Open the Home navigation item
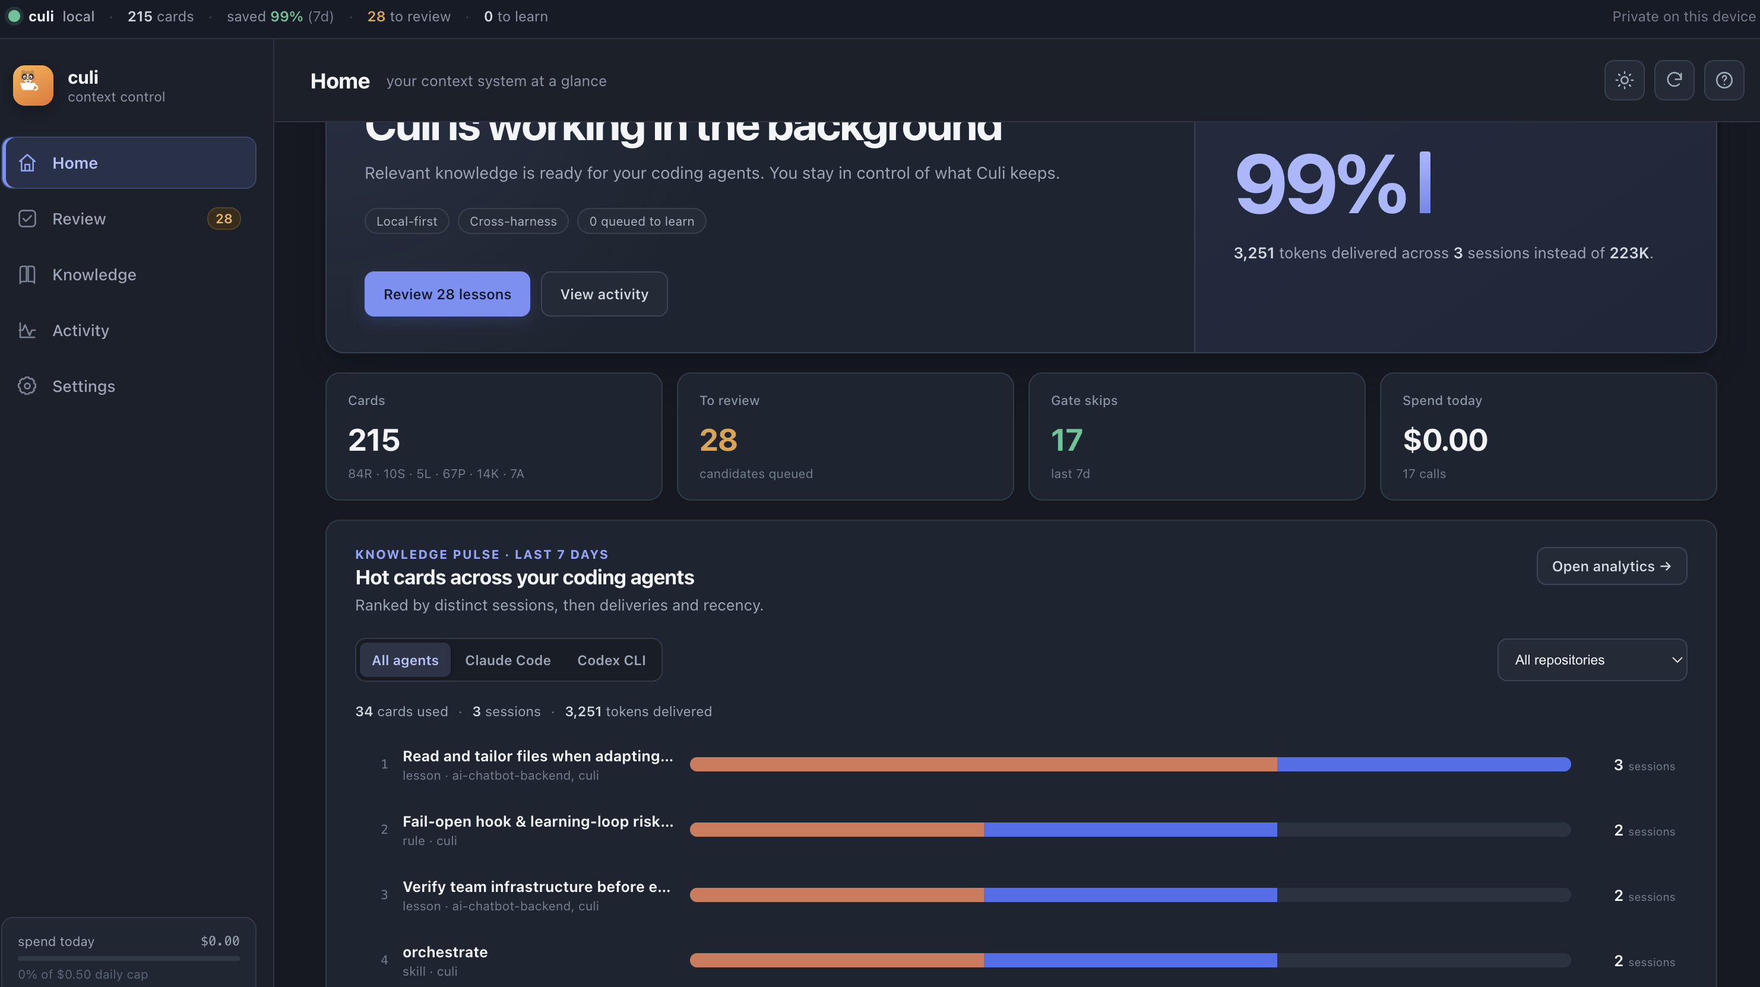The image size is (1760, 987). (130, 163)
